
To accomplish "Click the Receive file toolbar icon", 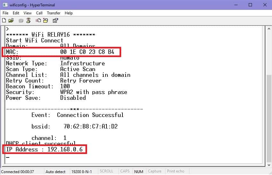I will click(45, 20).
